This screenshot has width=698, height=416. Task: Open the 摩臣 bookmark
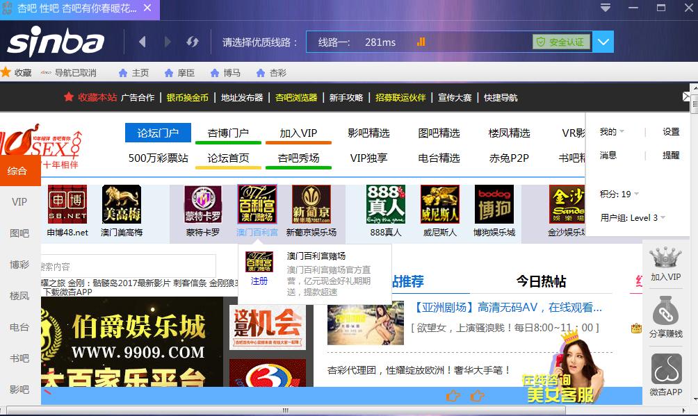point(179,72)
